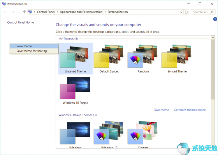Click the Back navigation arrow
This screenshot has width=218, height=155.
pyautogui.click(x=5, y=12)
